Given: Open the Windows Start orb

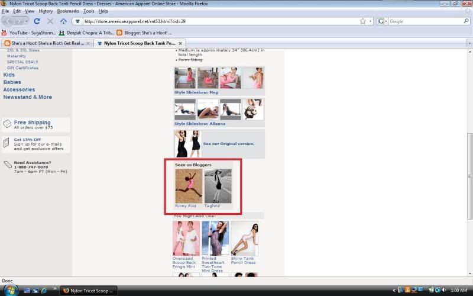Looking at the screenshot, I should 11,290.
